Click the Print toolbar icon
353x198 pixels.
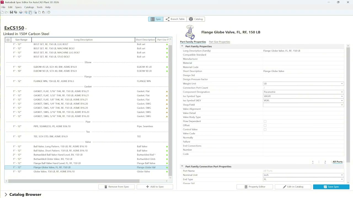pos(21,12)
